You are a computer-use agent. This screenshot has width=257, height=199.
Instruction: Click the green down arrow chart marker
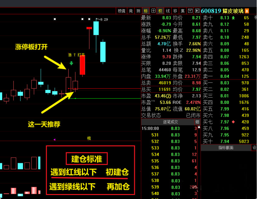[72, 63]
